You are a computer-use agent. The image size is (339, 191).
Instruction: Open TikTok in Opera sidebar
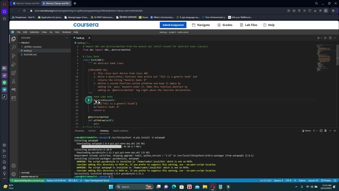(4, 97)
